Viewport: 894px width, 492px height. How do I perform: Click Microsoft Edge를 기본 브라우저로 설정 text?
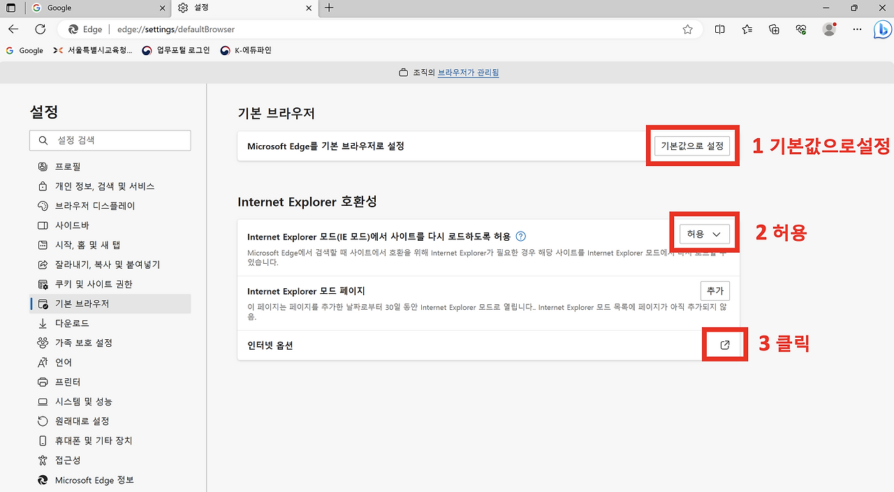click(325, 146)
